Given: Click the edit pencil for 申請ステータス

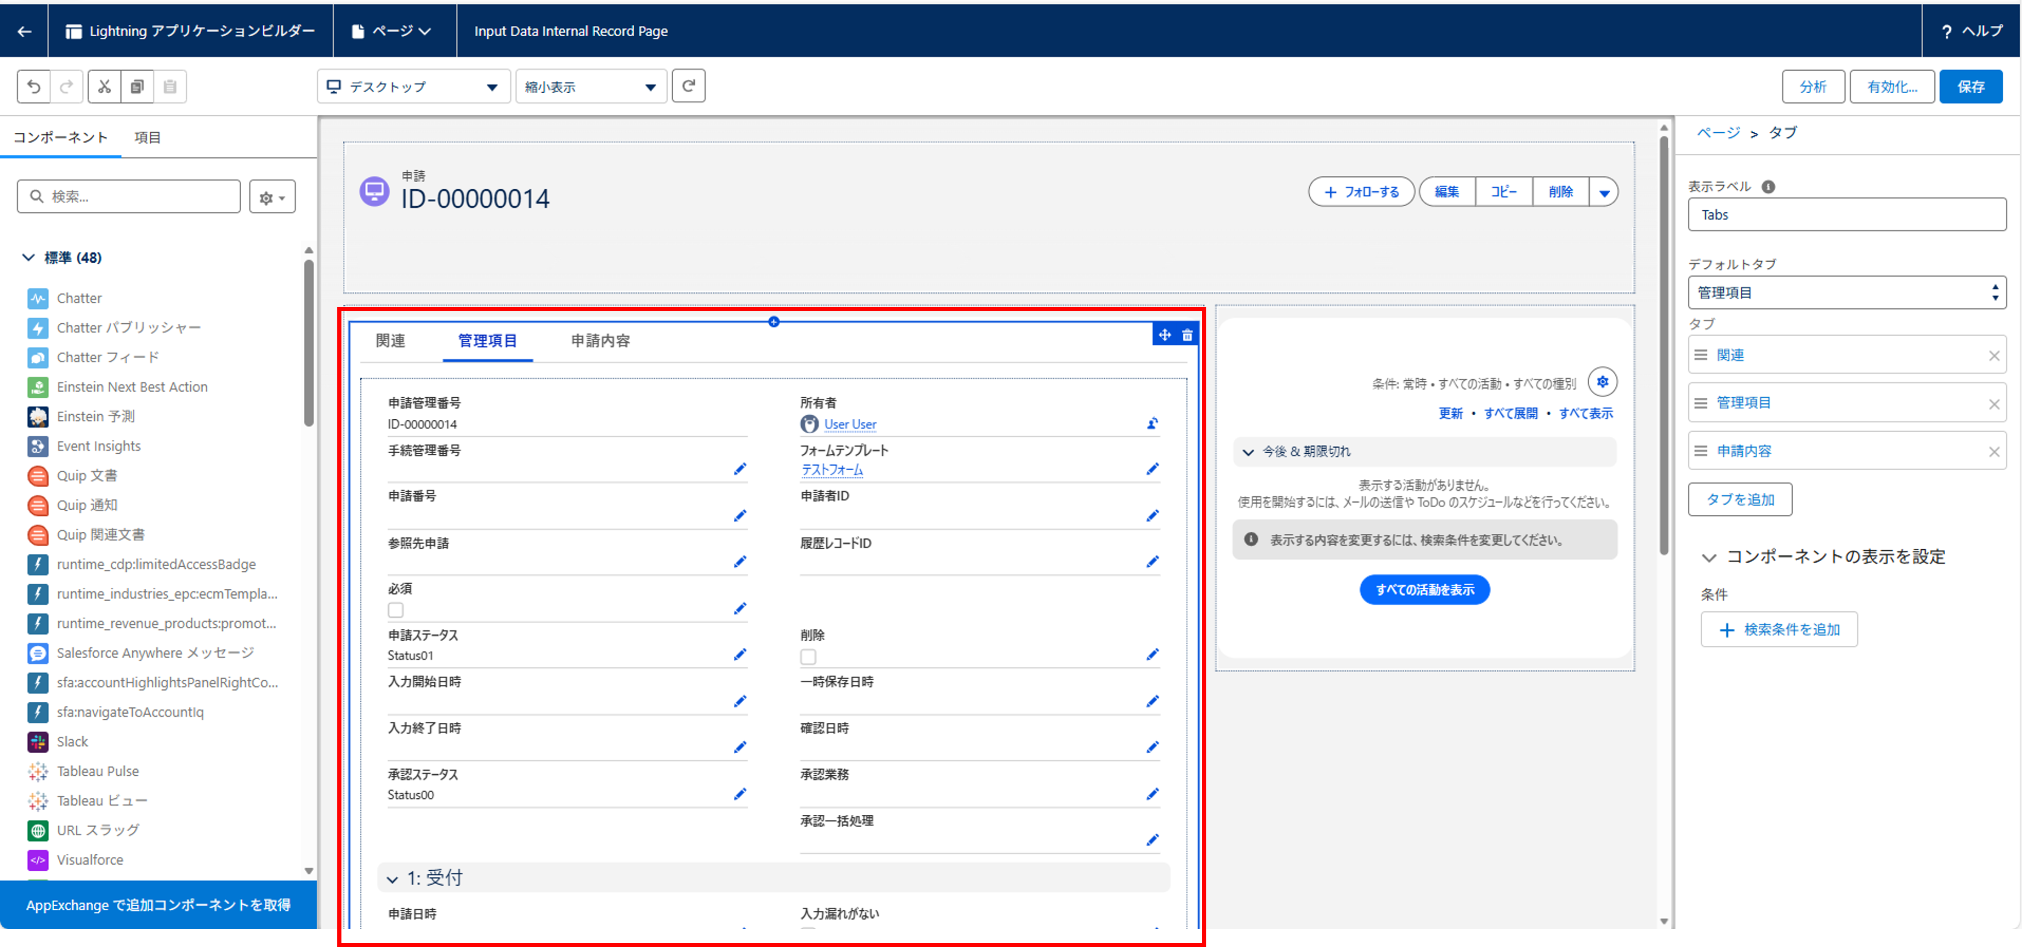Looking at the screenshot, I should [738, 654].
